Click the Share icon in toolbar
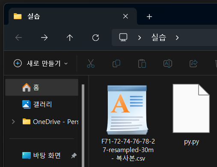Viewport: 217px width, 167px height. [x=193, y=63]
